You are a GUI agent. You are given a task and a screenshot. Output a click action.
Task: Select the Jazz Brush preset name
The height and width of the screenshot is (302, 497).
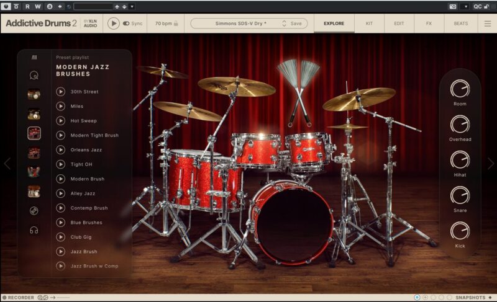coord(84,252)
